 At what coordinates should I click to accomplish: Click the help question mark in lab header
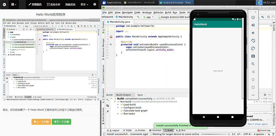[95, 5]
